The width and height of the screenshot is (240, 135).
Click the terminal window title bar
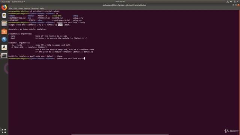coord(124,5)
